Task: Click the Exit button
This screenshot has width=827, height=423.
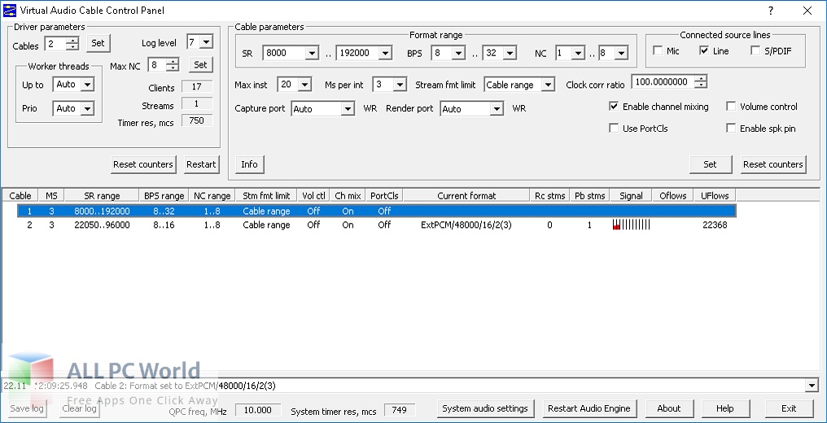Action: tap(789, 409)
